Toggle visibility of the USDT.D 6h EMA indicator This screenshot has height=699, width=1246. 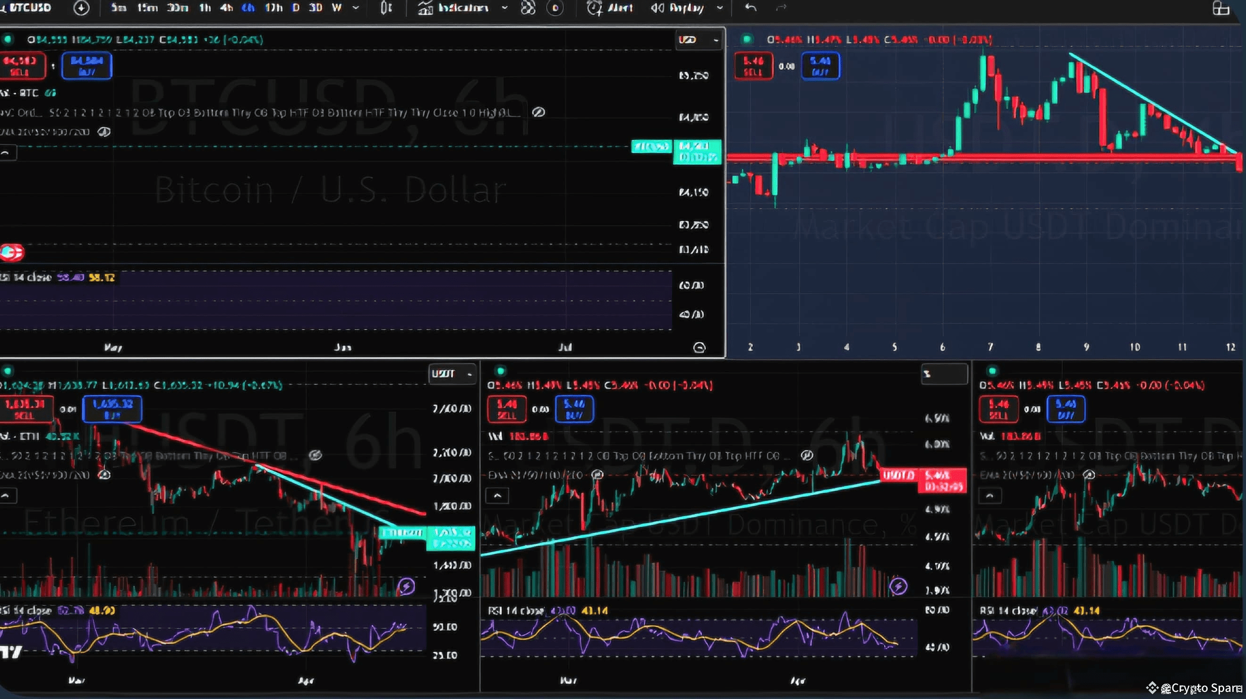coord(597,475)
